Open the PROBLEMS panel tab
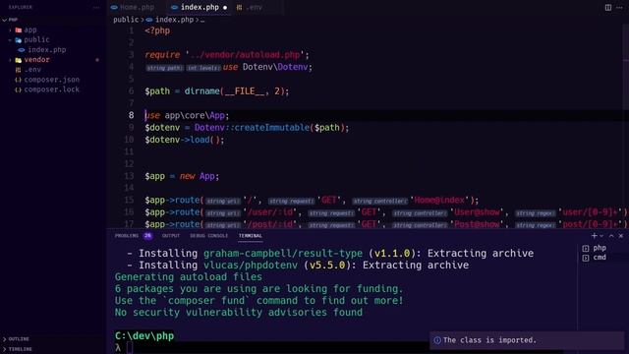Viewport: 629px width, 354px height. click(x=127, y=236)
